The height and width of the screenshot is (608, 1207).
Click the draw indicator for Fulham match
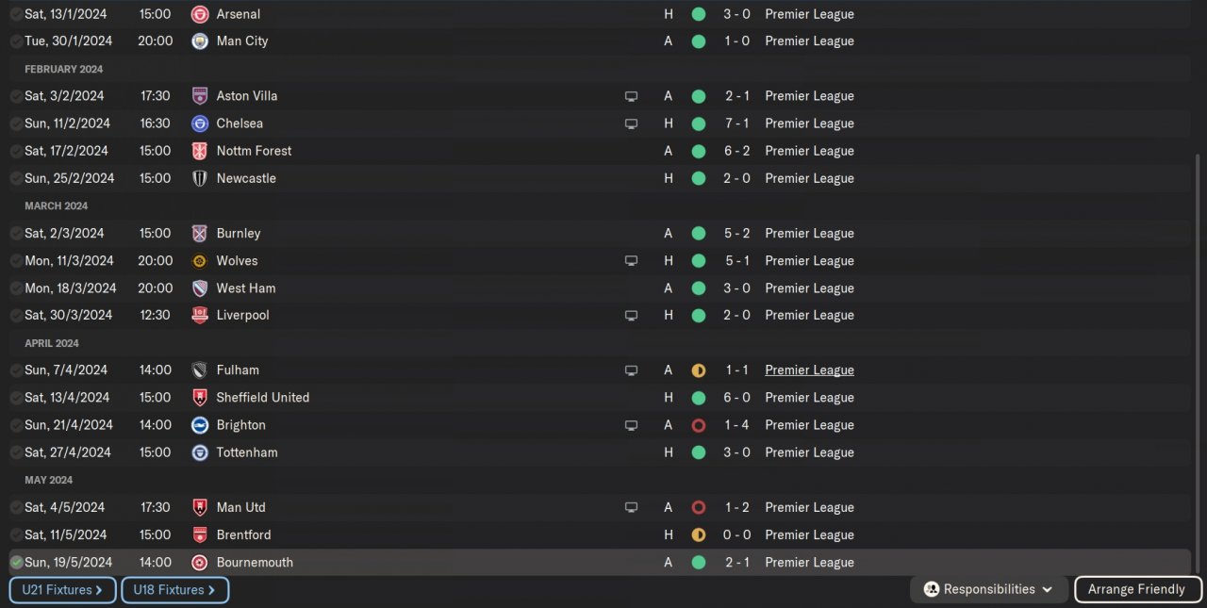(698, 370)
